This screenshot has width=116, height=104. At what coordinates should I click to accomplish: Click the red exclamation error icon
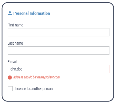pyautogui.click(x=10, y=78)
